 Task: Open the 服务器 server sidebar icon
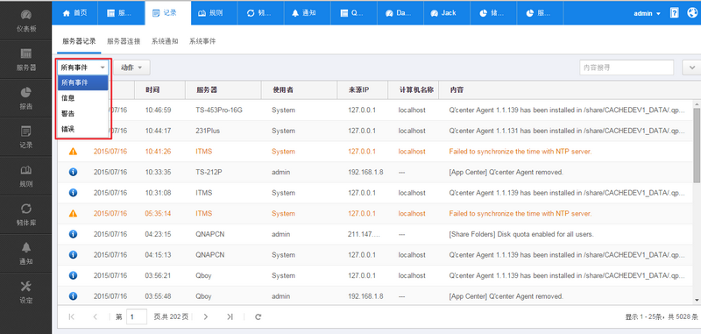click(x=26, y=53)
